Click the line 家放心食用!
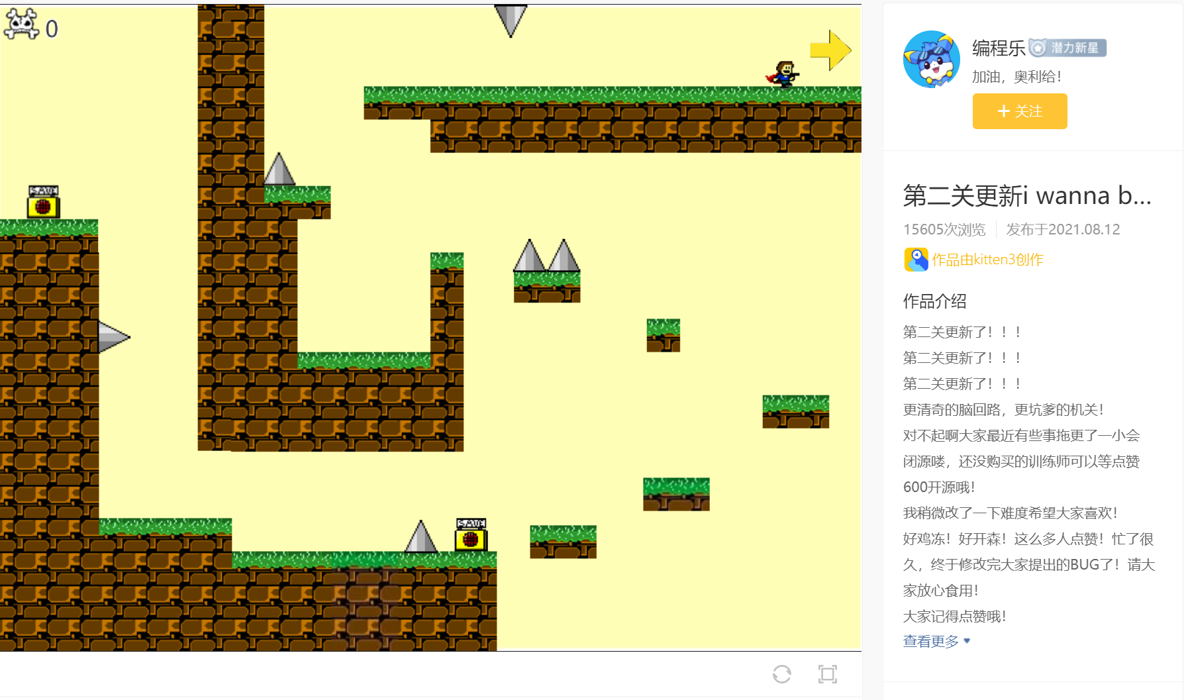This screenshot has height=700, width=1184. 940,591
